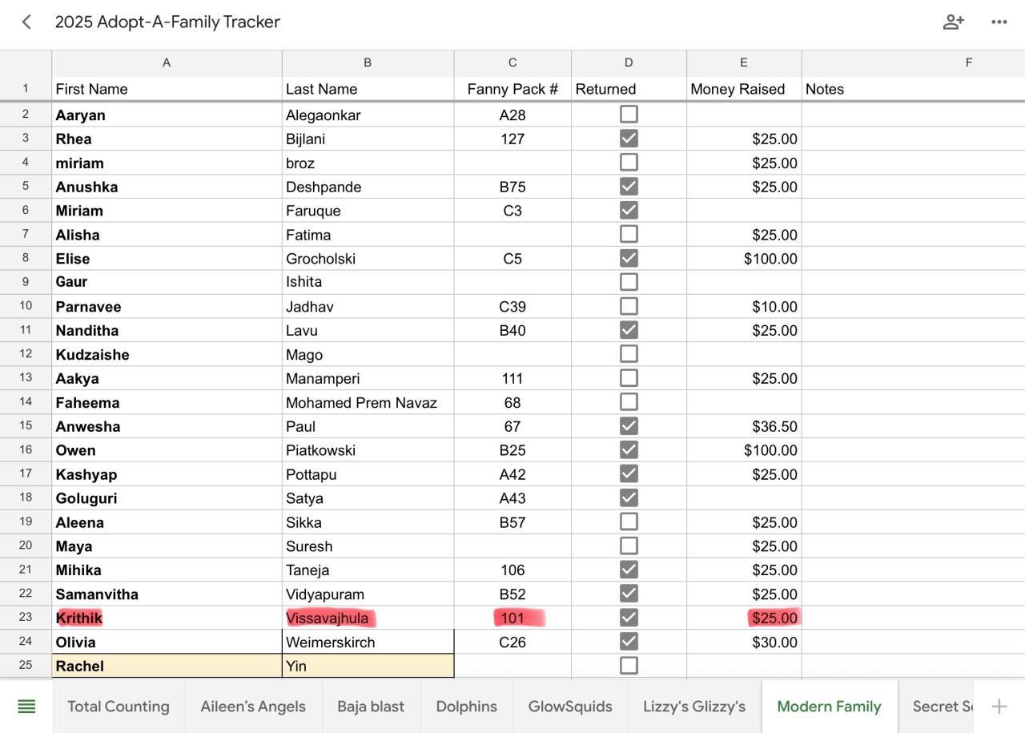
Task: Open the share with people icon
Action: (953, 22)
